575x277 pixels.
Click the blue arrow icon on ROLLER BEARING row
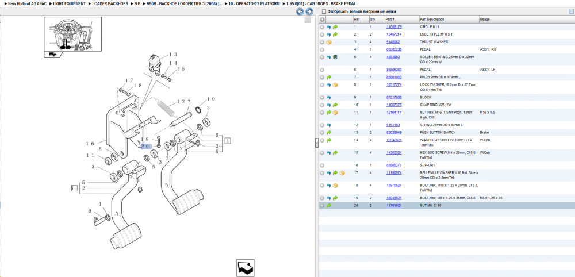tap(328, 57)
